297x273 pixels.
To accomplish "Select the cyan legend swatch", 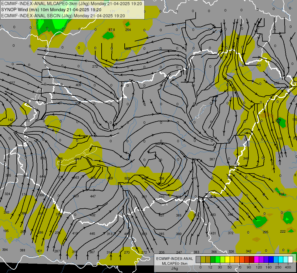I will [281, 259].
